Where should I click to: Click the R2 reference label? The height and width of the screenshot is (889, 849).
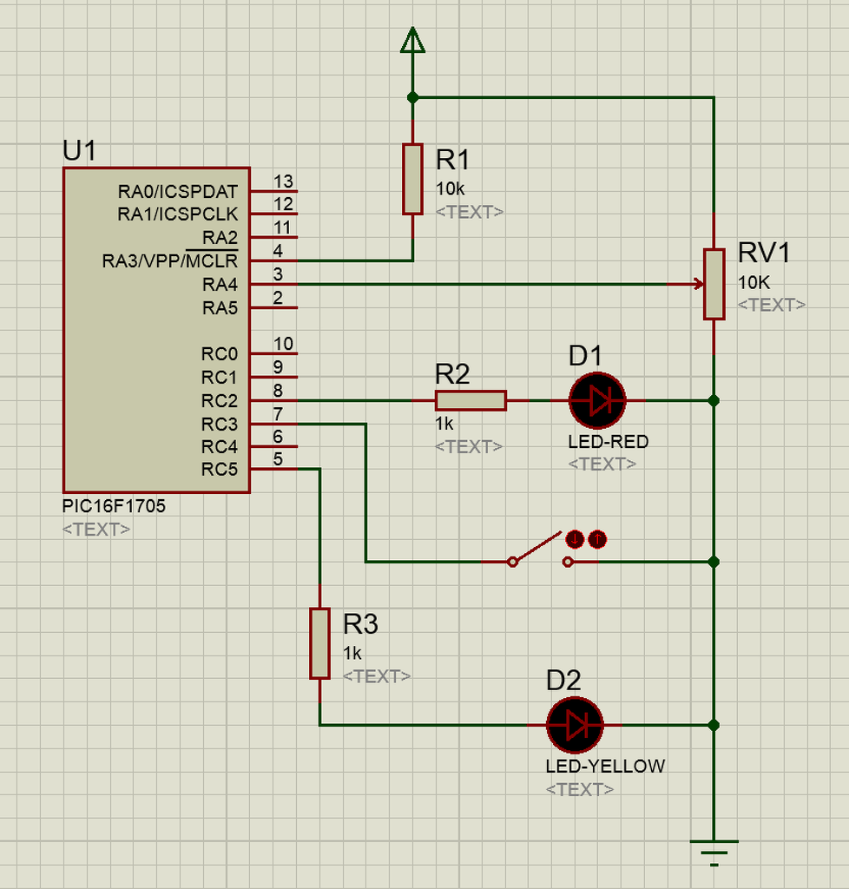[452, 374]
